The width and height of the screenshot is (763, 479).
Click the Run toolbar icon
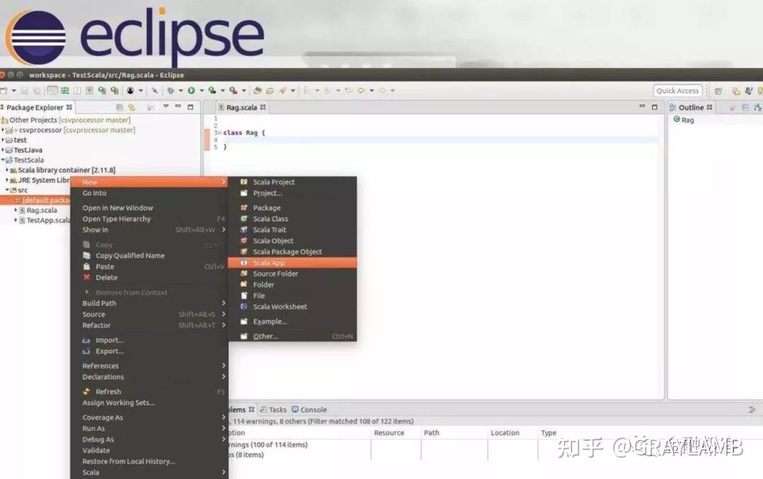coord(191,90)
